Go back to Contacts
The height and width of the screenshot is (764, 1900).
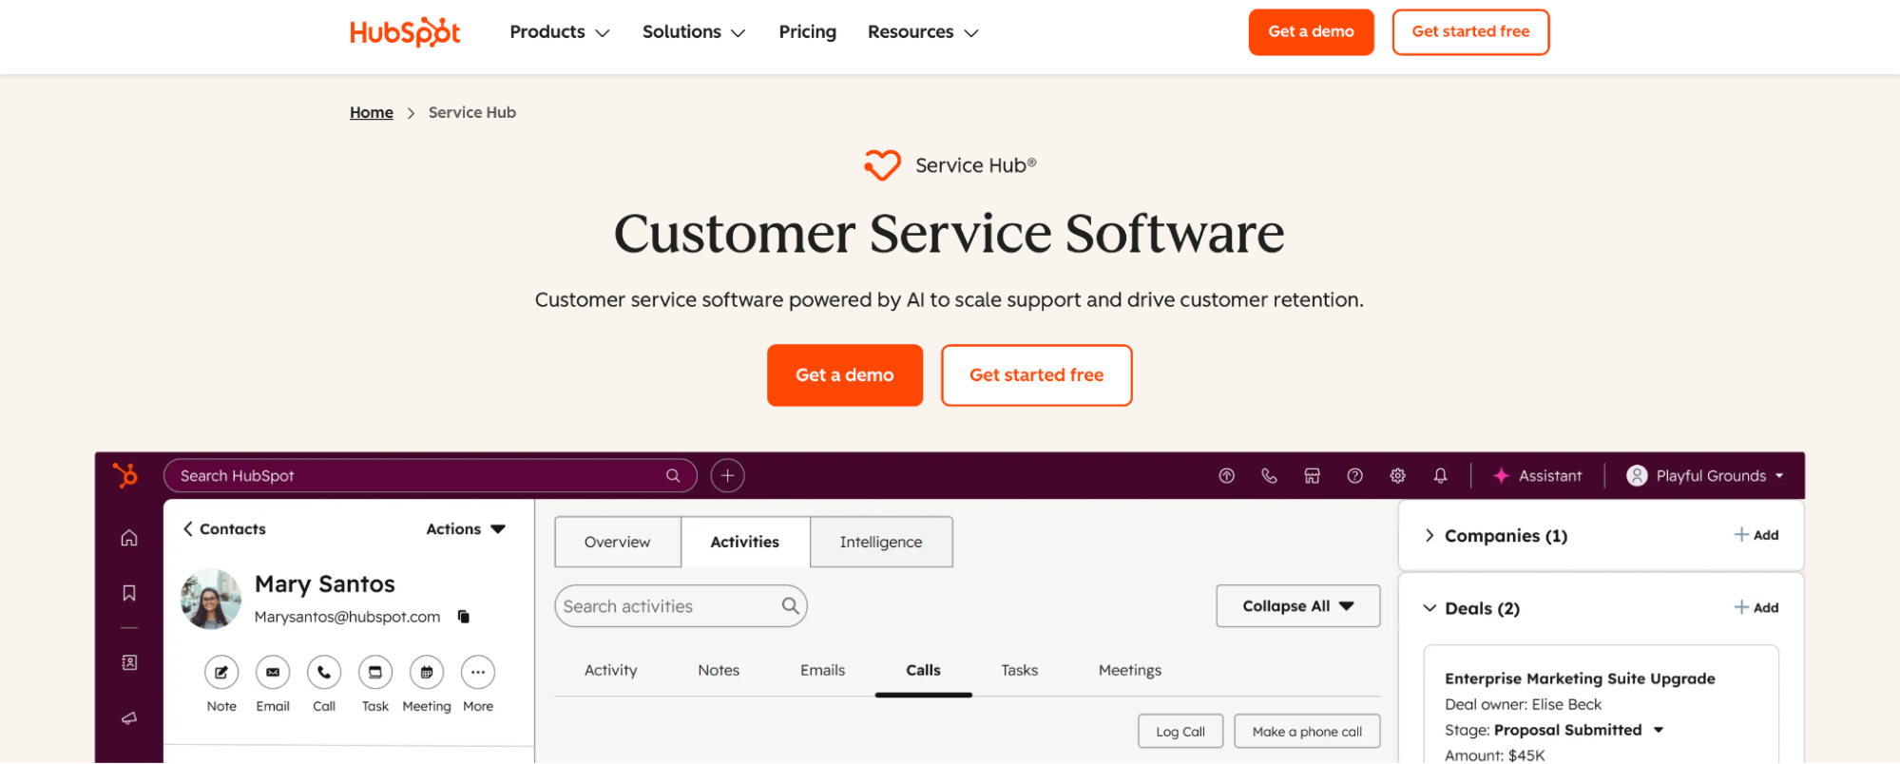coord(224,528)
